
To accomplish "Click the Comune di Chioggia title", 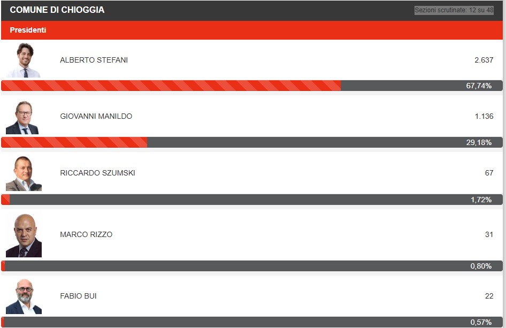I will [57, 10].
